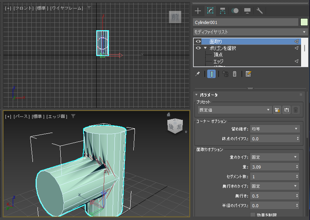
Task: Open the 量のタイプ dropdown
Action: 274,157
